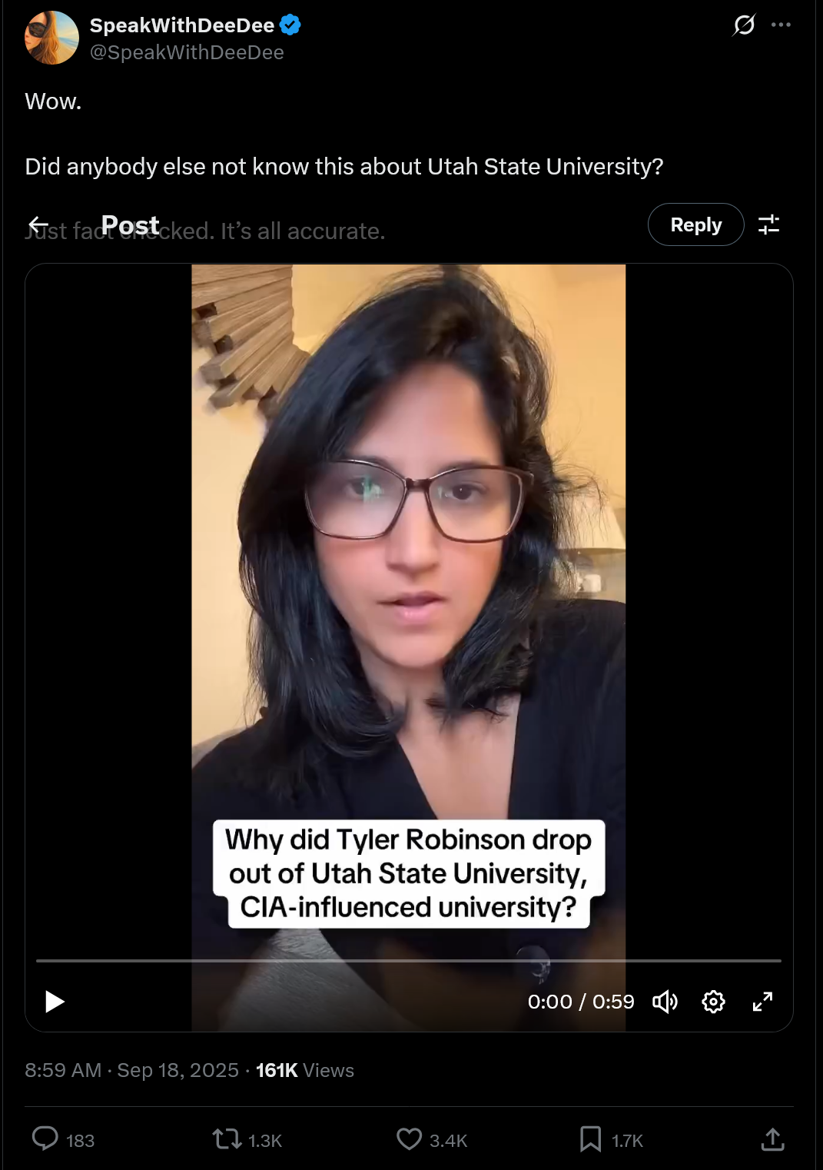Open the reply sorting filter icon
The width and height of the screenshot is (823, 1170).
pos(768,224)
